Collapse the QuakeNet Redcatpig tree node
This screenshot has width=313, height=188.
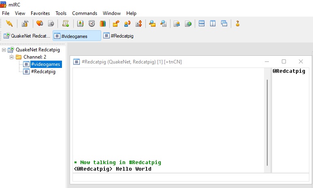4,50
